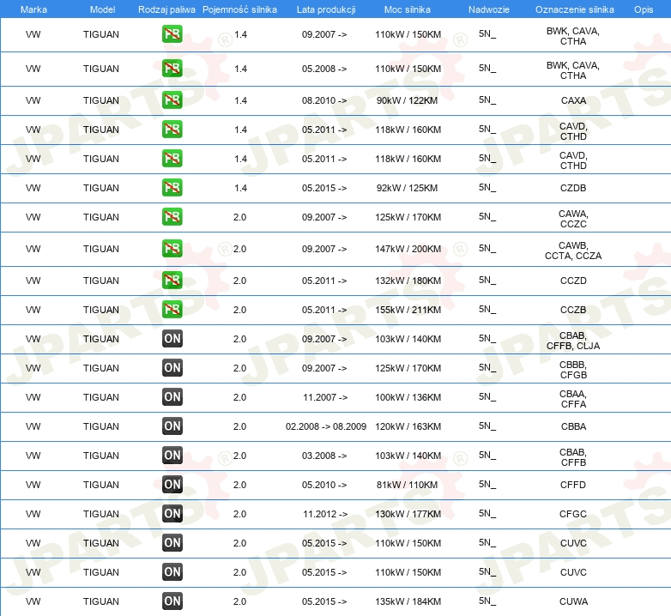The height and width of the screenshot is (616, 671).
Task: Click the 03.2008 -> production date cell
Action: [x=324, y=456]
